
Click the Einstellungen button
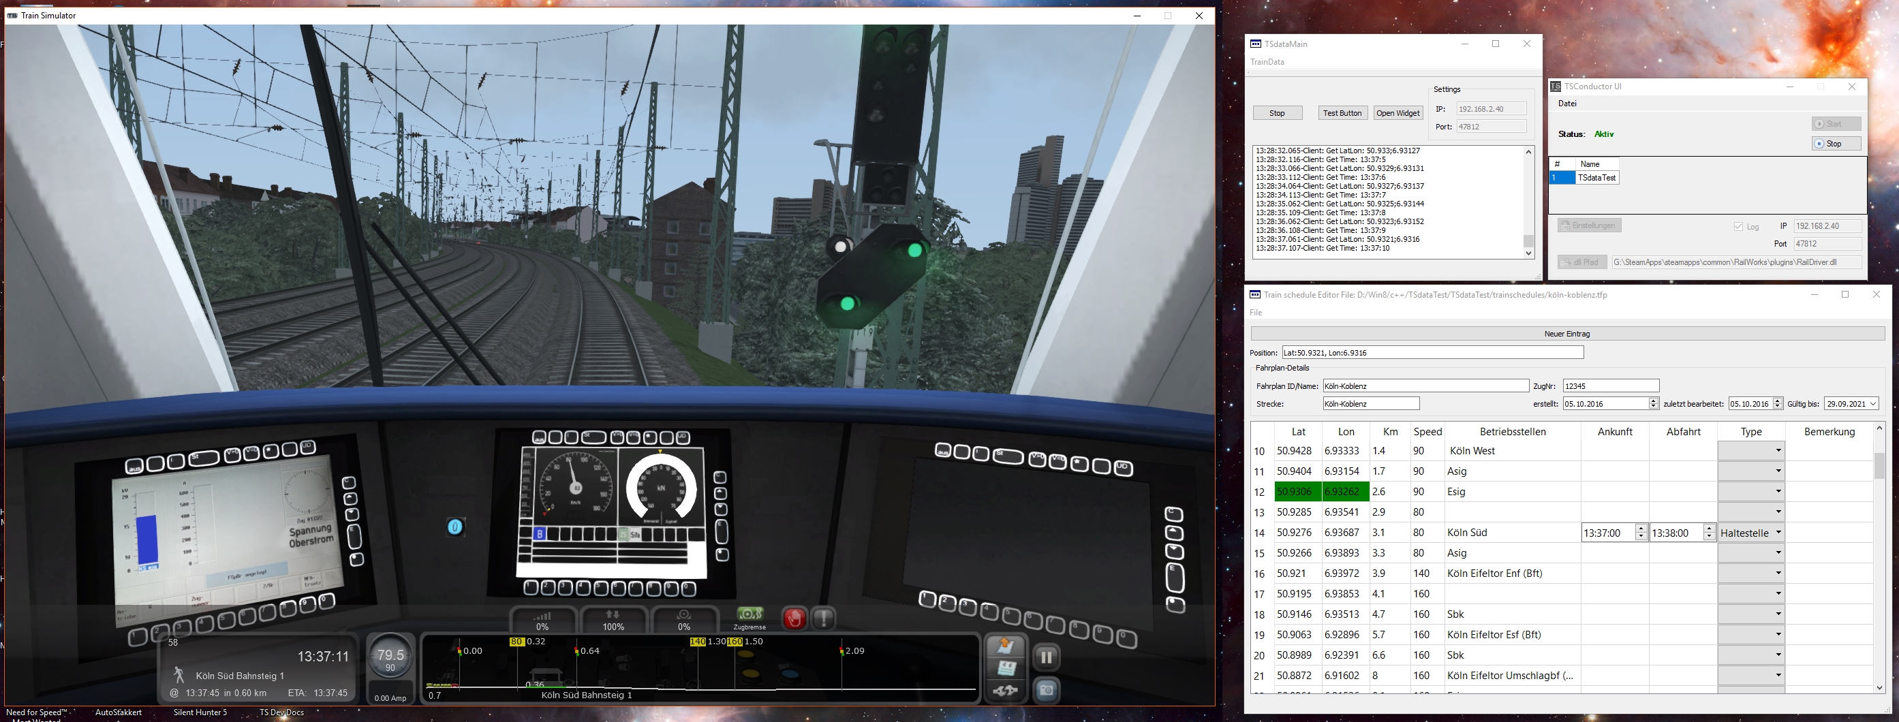pos(1590,225)
